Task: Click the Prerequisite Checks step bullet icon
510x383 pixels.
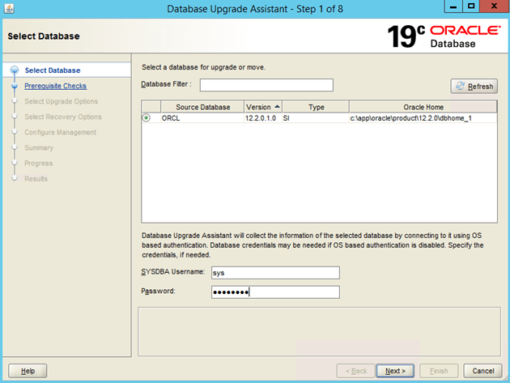Action: point(15,86)
